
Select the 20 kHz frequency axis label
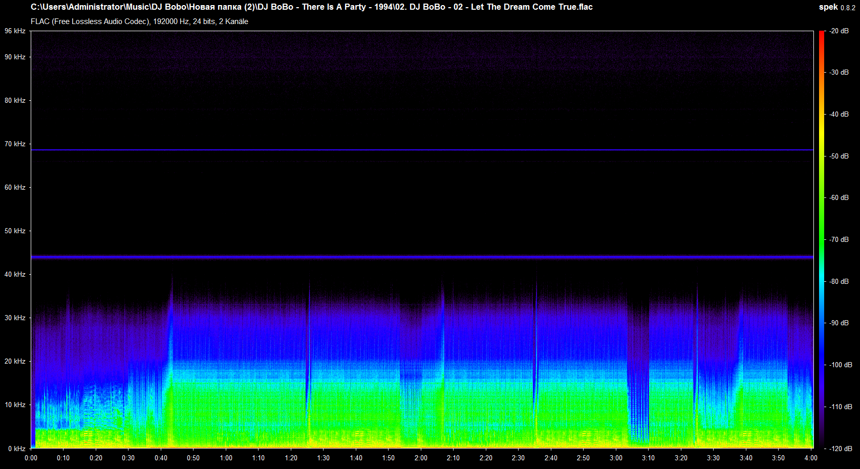15,361
